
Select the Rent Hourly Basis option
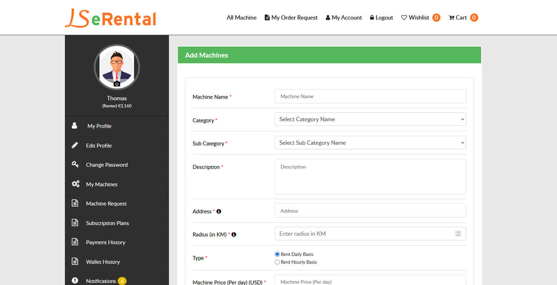[x=277, y=262]
